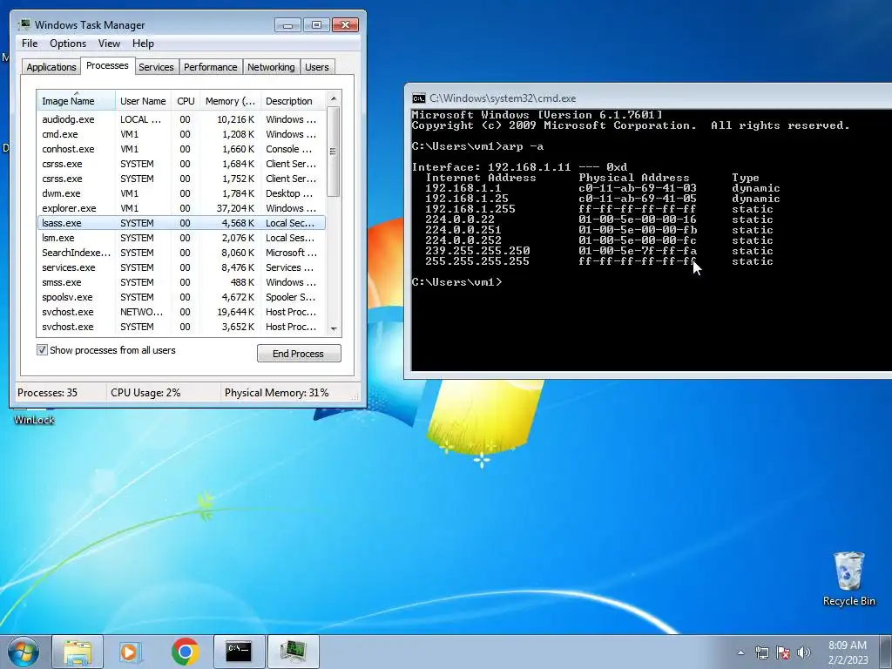
Task: Click the volume speaker tray icon
Action: [x=803, y=652]
